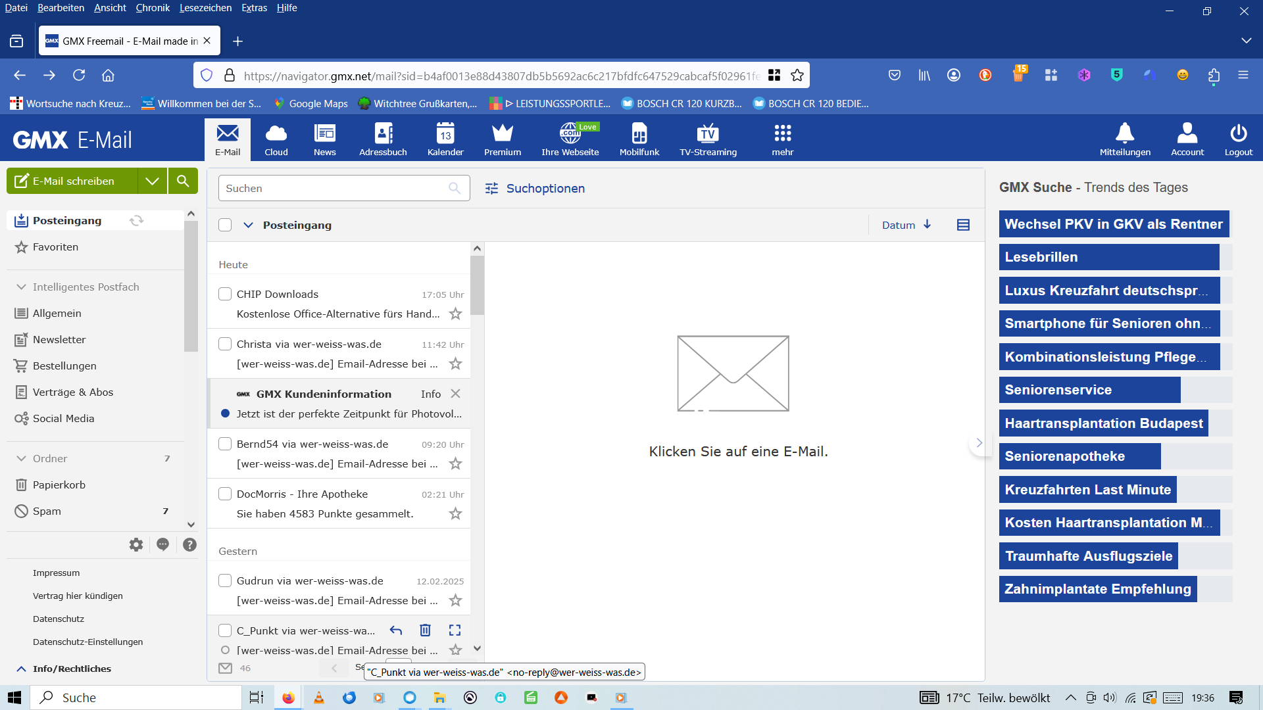Image resolution: width=1263 pixels, height=710 pixels.
Task: Check the Gudrun email checkbox
Action: click(225, 580)
